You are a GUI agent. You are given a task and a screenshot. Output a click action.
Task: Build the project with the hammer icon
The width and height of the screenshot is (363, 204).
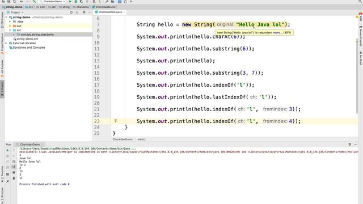(34, 2)
